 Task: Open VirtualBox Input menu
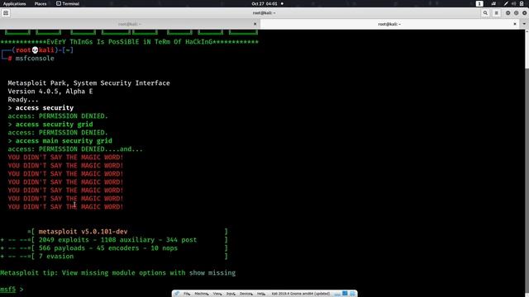[x=231, y=294]
